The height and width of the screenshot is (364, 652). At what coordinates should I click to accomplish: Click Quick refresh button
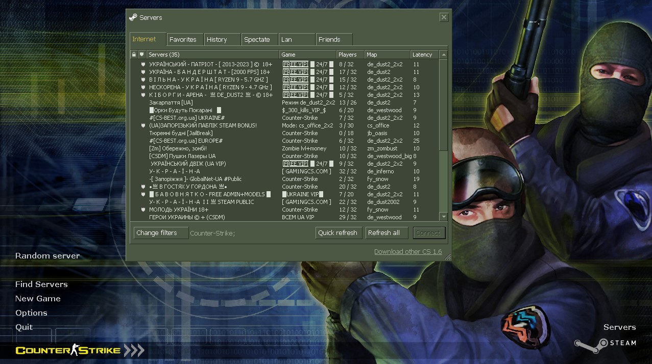click(x=337, y=233)
